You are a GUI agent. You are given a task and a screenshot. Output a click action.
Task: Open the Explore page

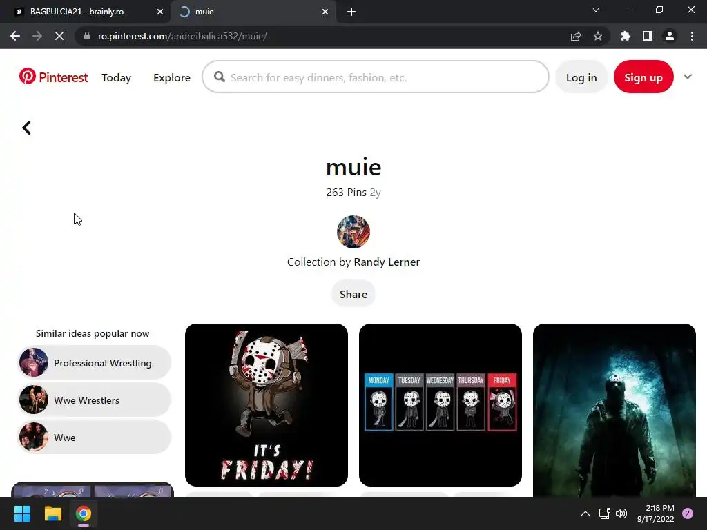tap(172, 77)
